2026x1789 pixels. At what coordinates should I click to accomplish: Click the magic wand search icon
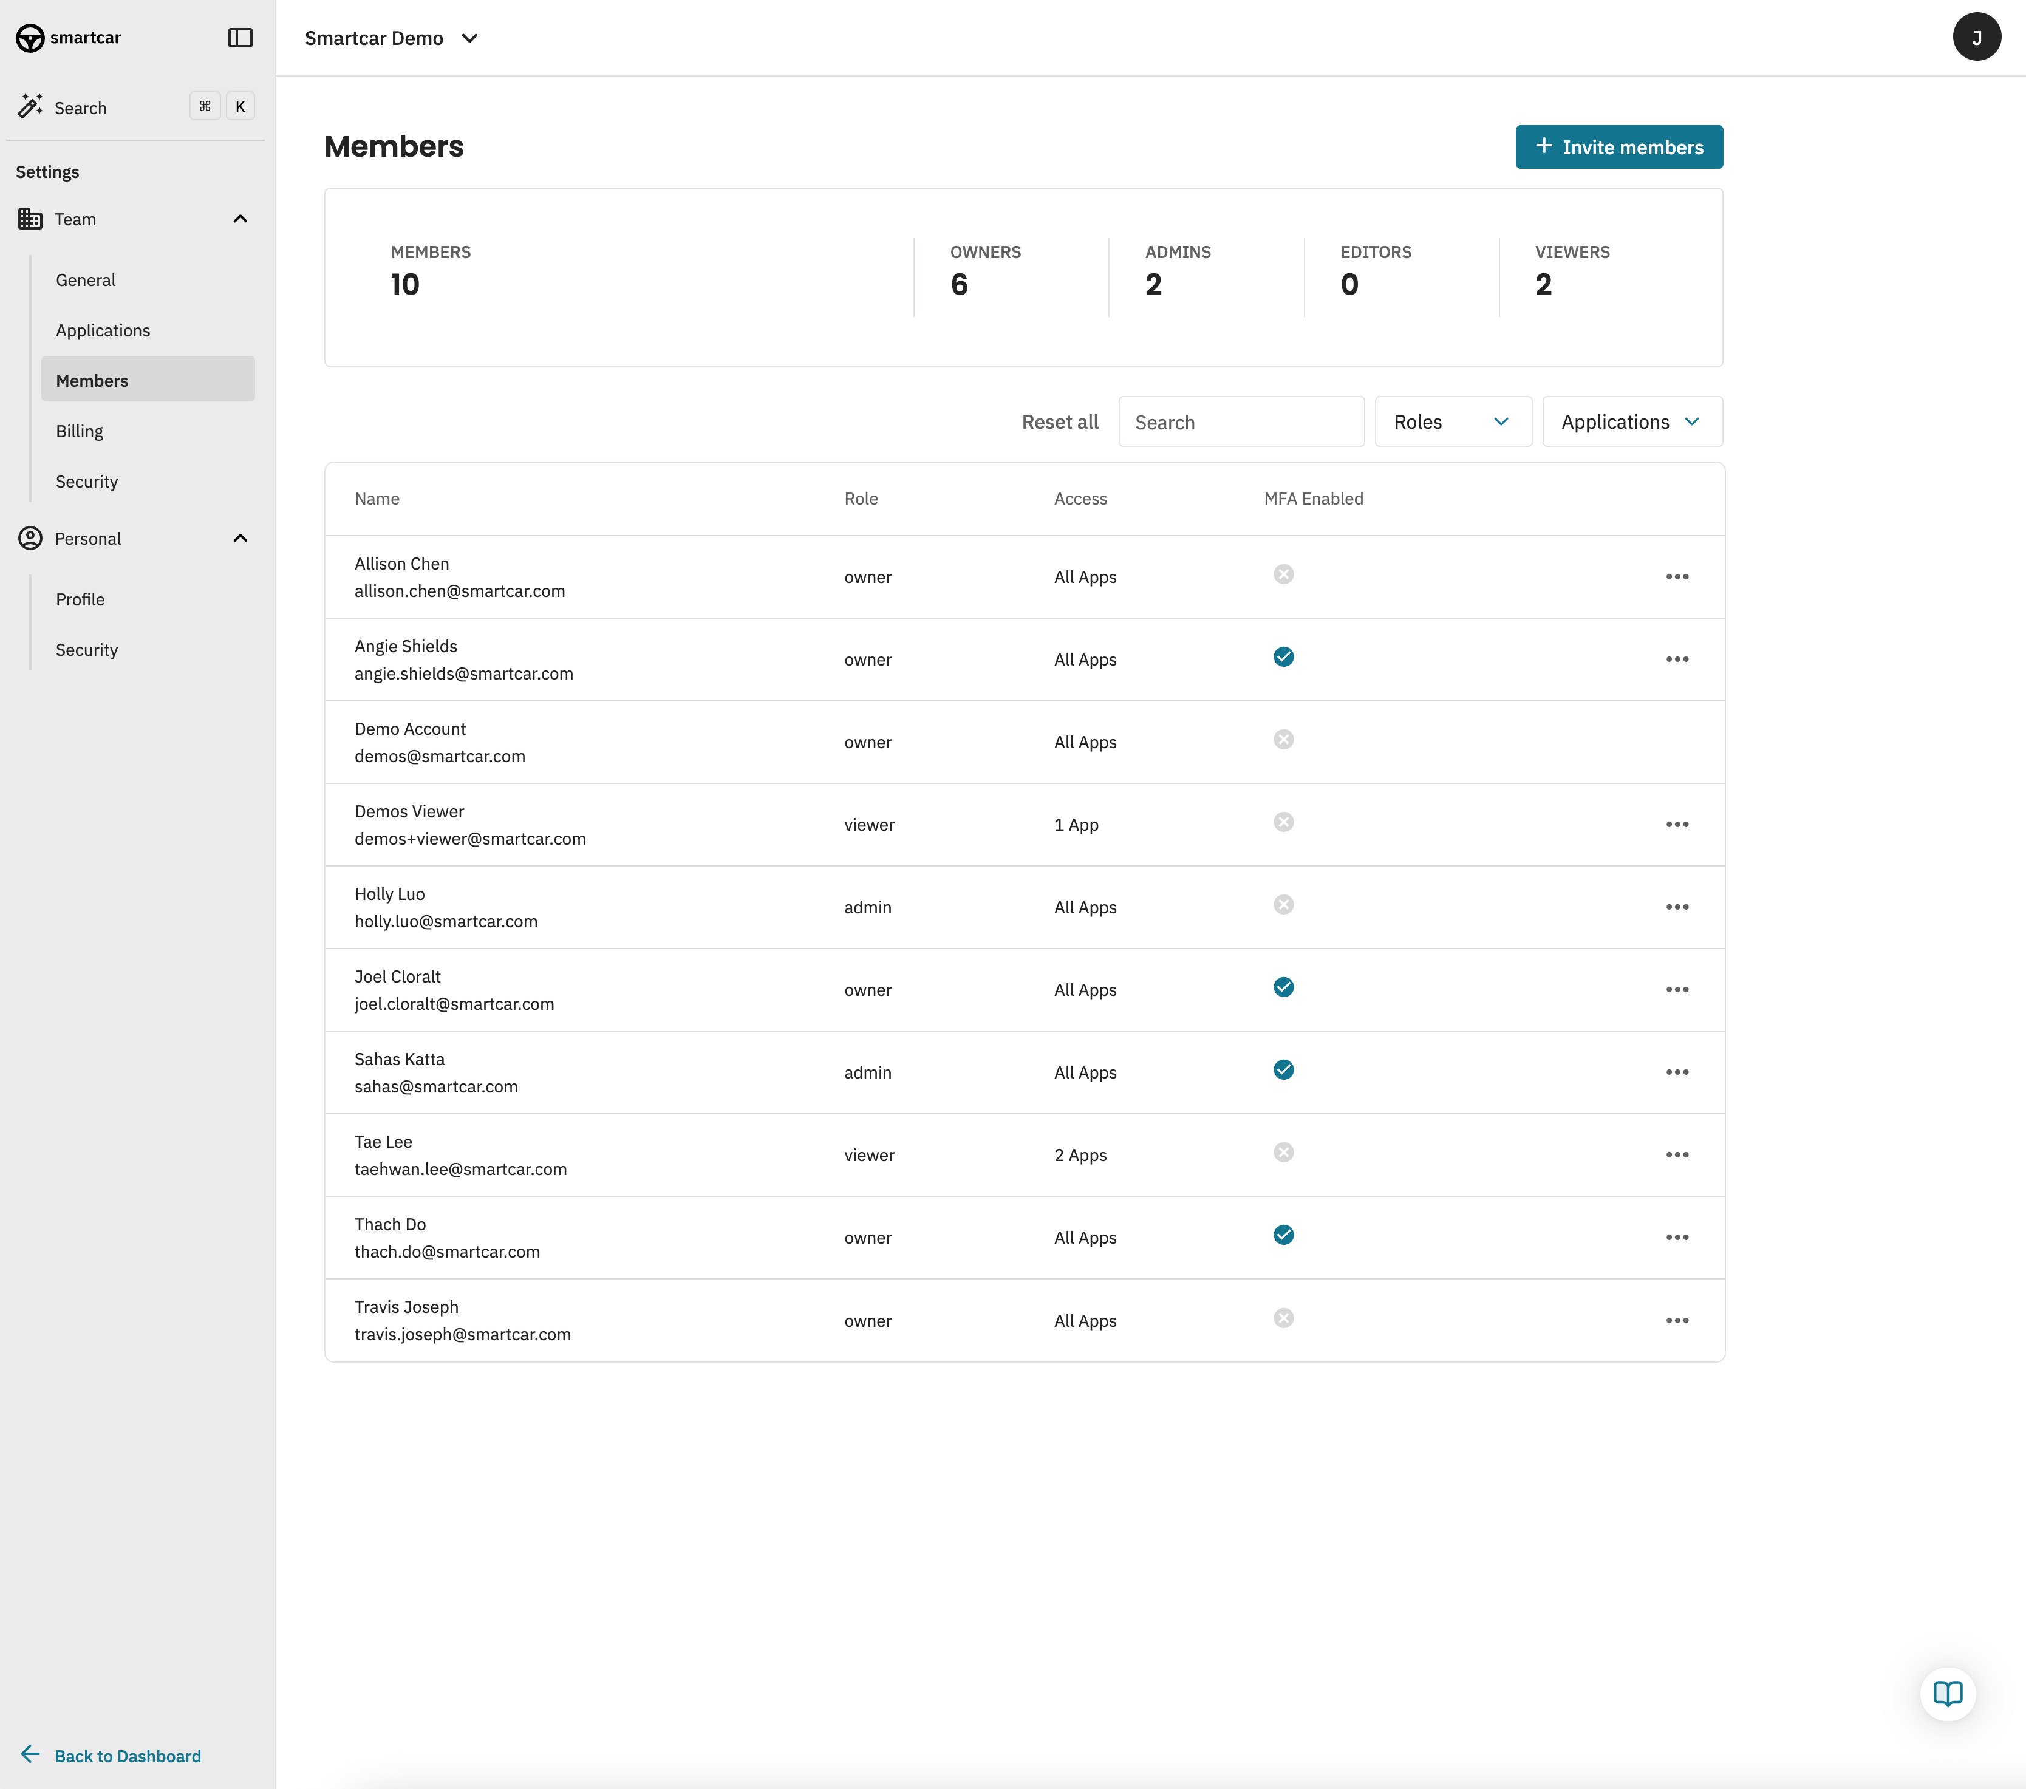[31, 106]
